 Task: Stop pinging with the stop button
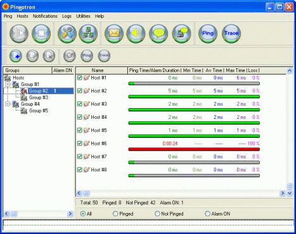[x=41, y=34]
